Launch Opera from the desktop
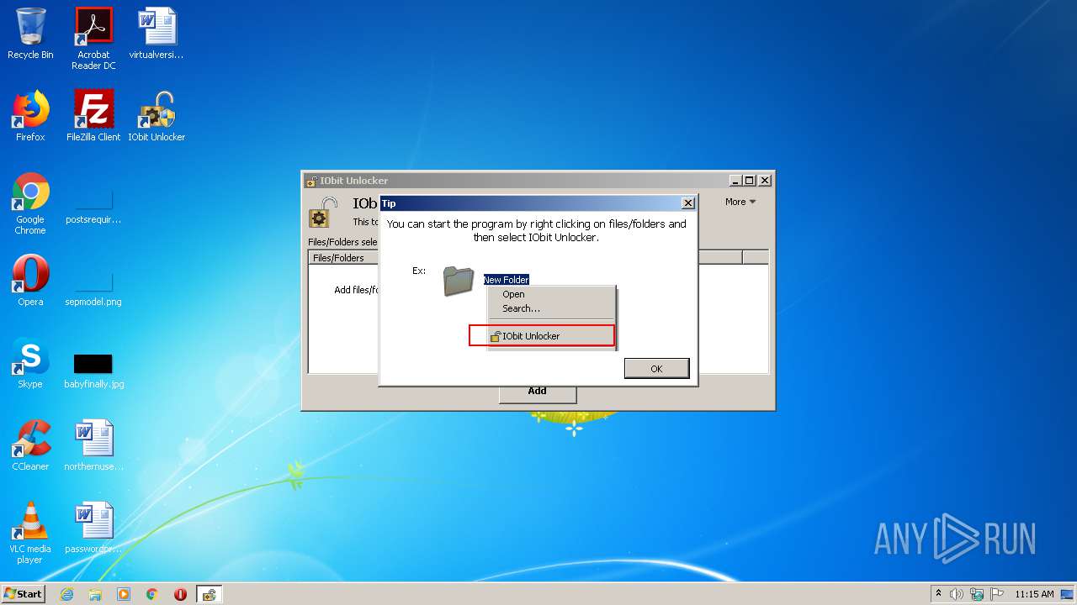 [30, 281]
